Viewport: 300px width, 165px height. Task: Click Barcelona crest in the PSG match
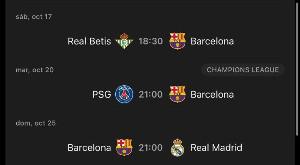point(177,94)
